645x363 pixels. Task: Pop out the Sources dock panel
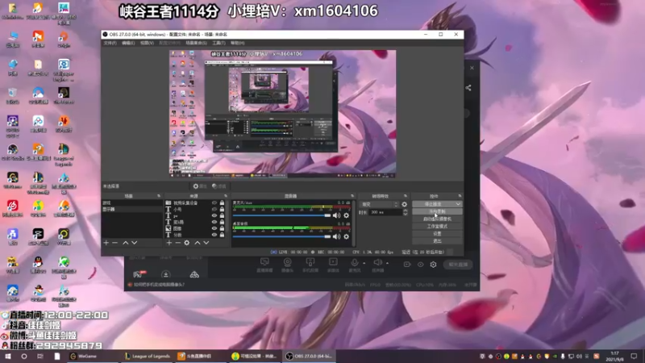(x=226, y=196)
